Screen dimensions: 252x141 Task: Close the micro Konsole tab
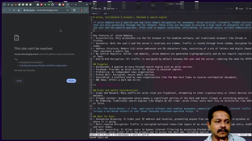point(98,14)
